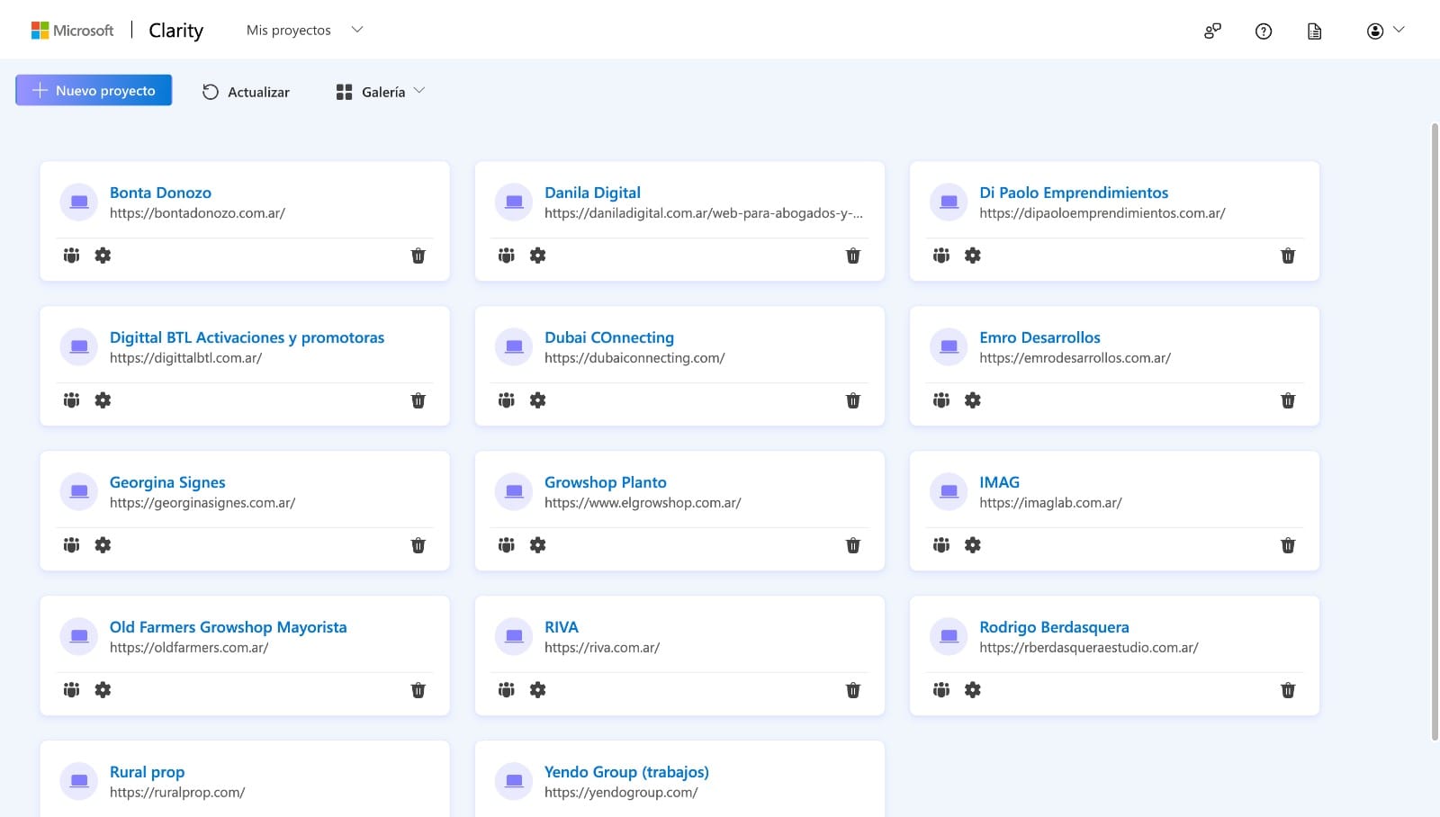Click the Help question mark icon
The image size is (1440, 817).
coord(1263,31)
